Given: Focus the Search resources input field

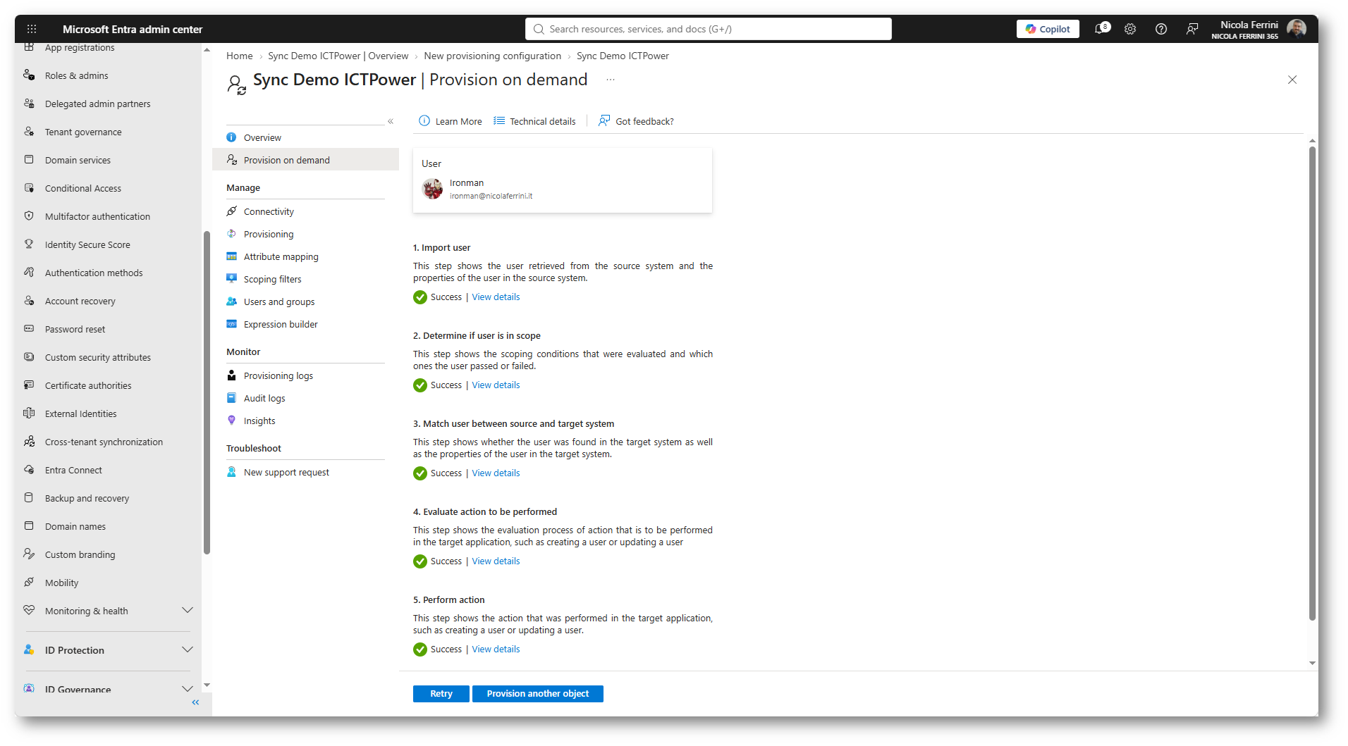Looking at the screenshot, I should (709, 29).
